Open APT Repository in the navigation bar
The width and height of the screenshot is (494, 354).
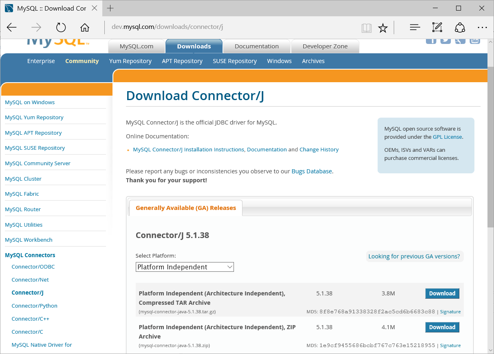click(x=182, y=61)
